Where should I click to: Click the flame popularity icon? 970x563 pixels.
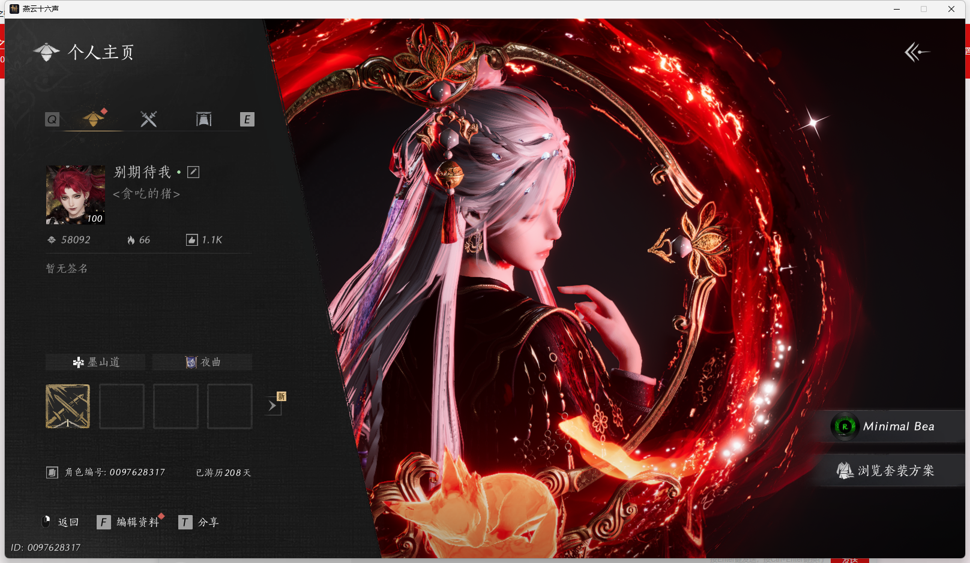pyautogui.click(x=131, y=240)
